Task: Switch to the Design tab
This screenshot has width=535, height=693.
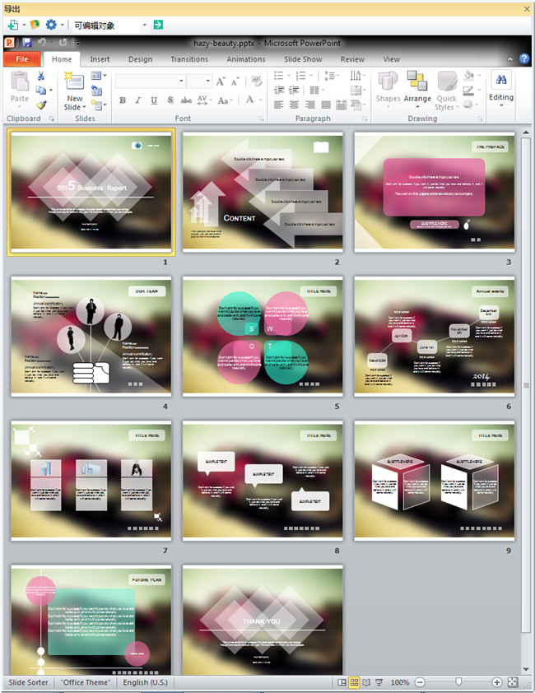Action: [x=140, y=59]
